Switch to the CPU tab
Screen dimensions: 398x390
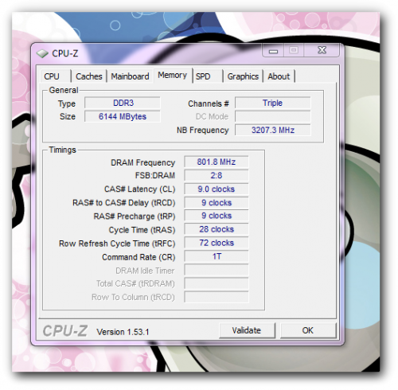[x=56, y=76]
